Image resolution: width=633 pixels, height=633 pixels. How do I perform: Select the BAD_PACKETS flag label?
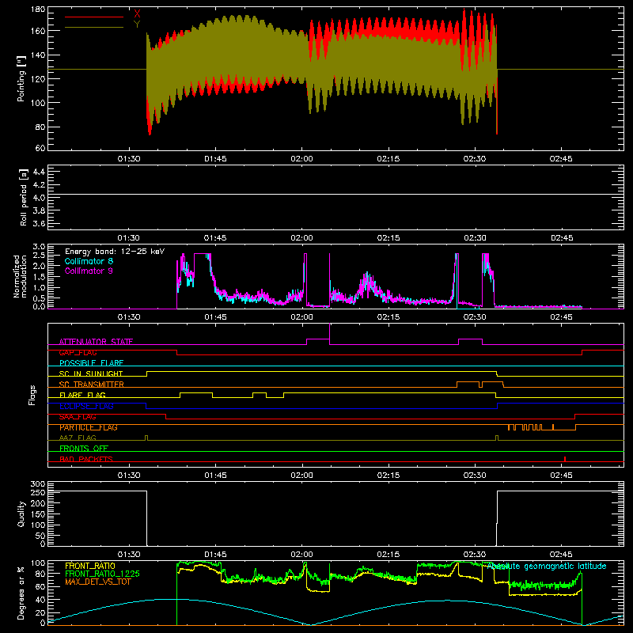tap(86, 459)
